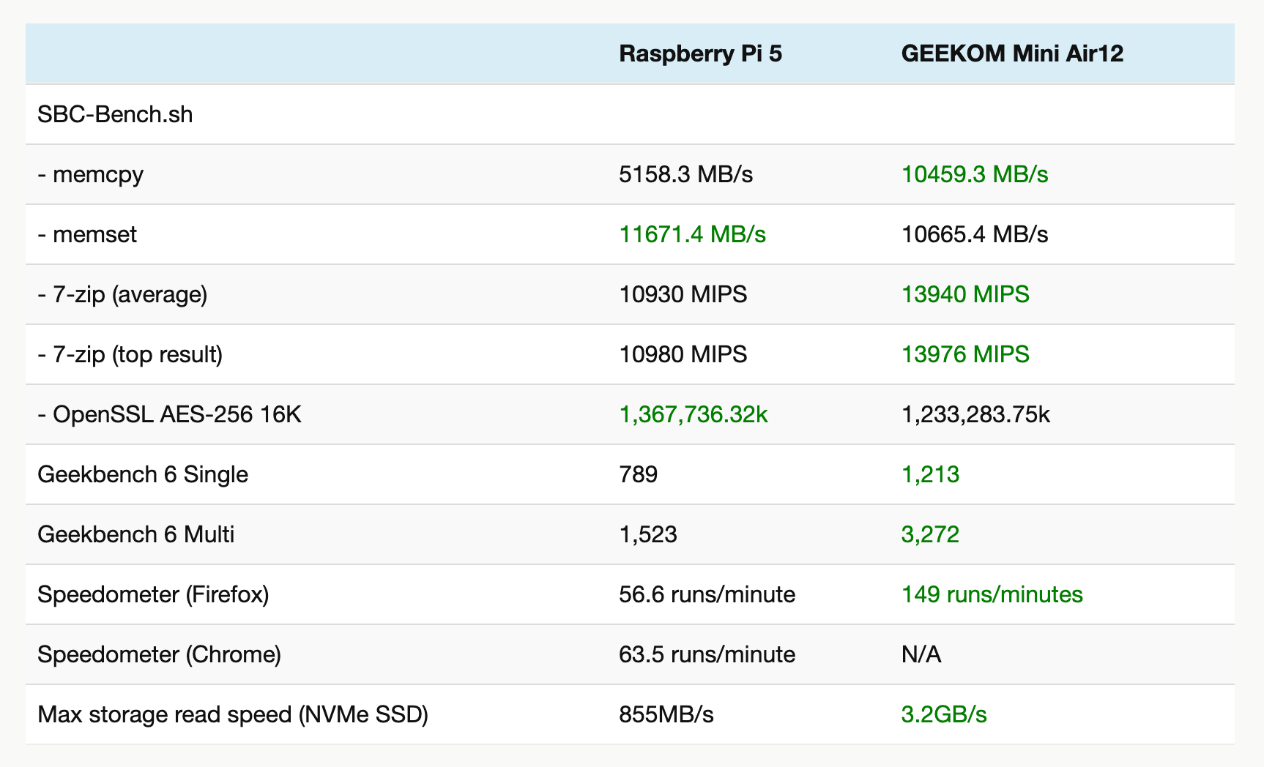1264x767 pixels.
Task: Select the '1,233,283.75k' value
Action: click(975, 414)
